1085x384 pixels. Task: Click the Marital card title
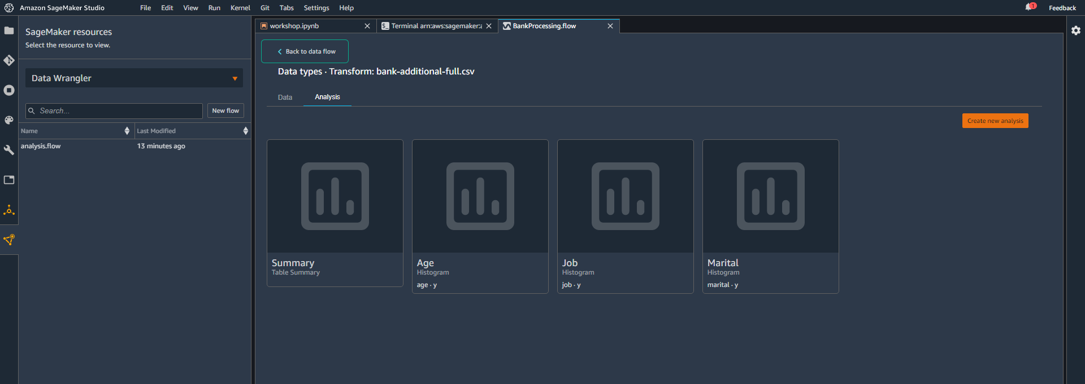tap(723, 263)
